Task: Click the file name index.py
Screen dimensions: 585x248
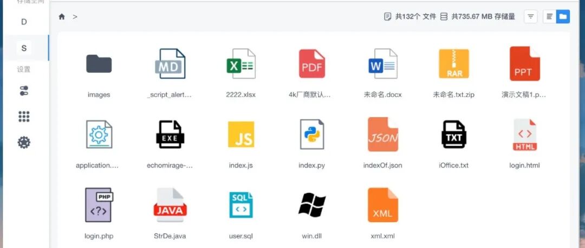Action: (x=312, y=165)
